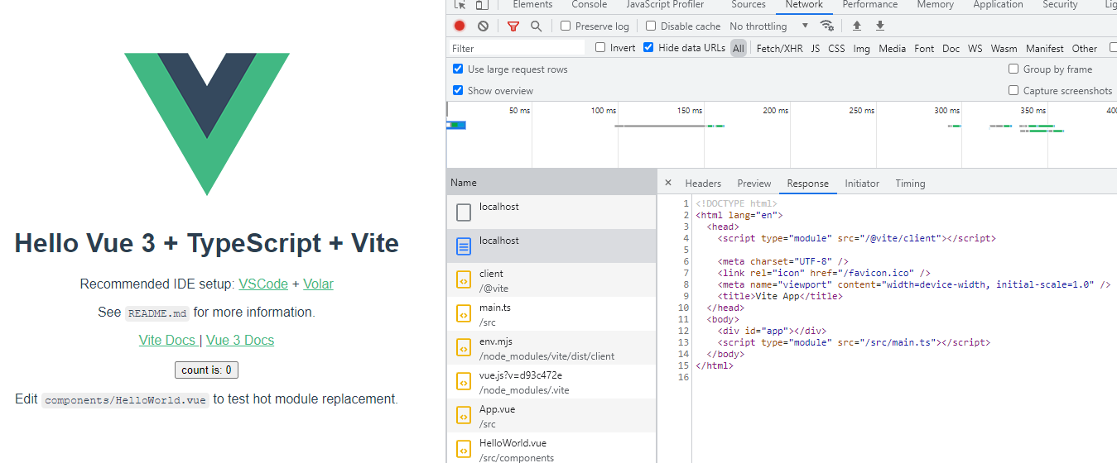This screenshot has height=463, width=1117.
Task: Open the Volar link
Action: (318, 284)
